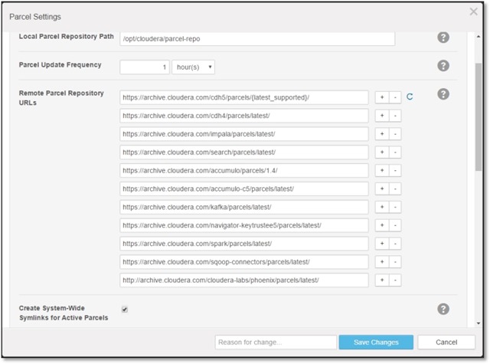
Task: Edit the accumulo parcels 1.4 URL field
Action: 244,170
